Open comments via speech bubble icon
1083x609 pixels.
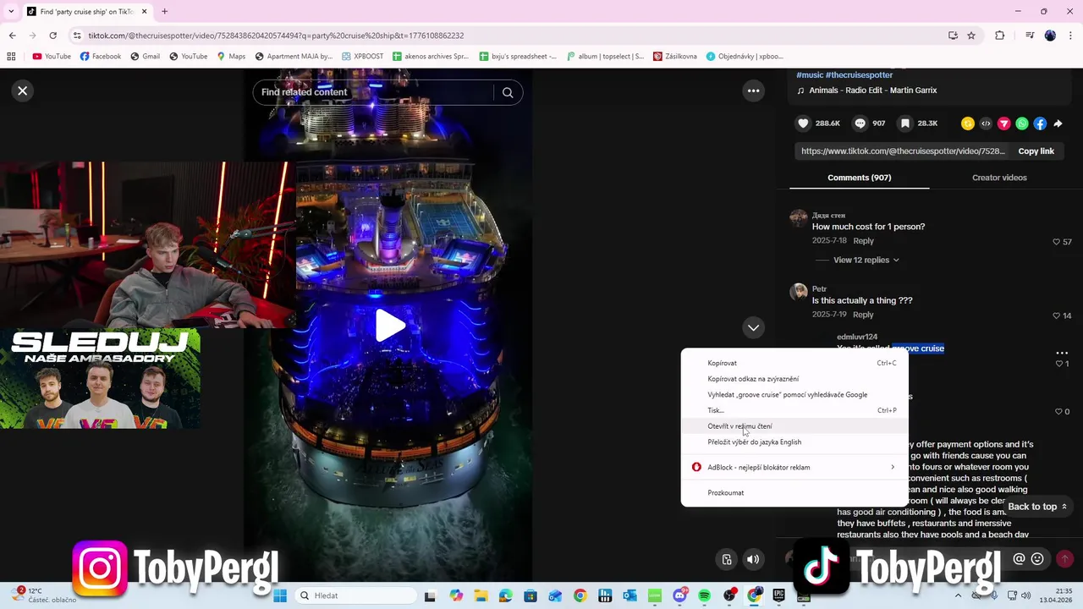tap(860, 123)
